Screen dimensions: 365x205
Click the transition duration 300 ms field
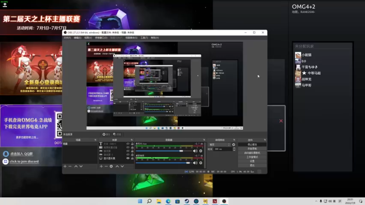point(223,149)
